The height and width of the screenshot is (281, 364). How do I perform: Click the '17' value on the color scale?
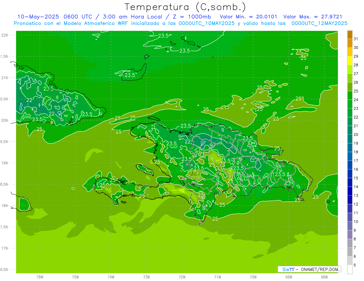356,161
